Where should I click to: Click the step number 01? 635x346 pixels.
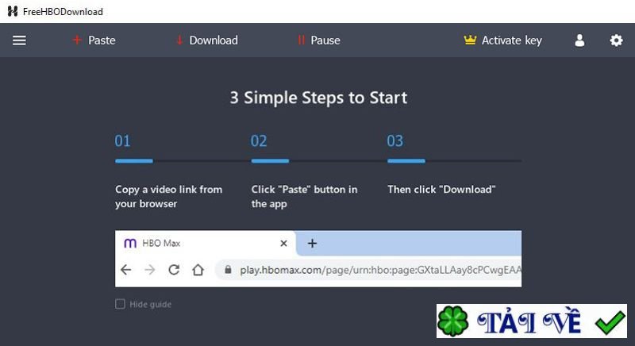pyautogui.click(x=123, y=140)
